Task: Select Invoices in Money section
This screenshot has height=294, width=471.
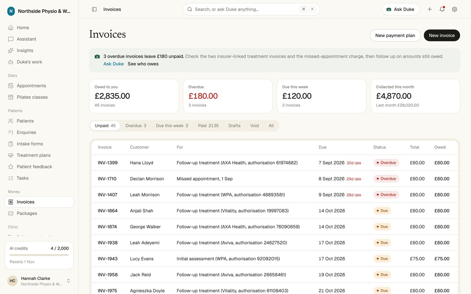Action: click(x=39, y=202)
